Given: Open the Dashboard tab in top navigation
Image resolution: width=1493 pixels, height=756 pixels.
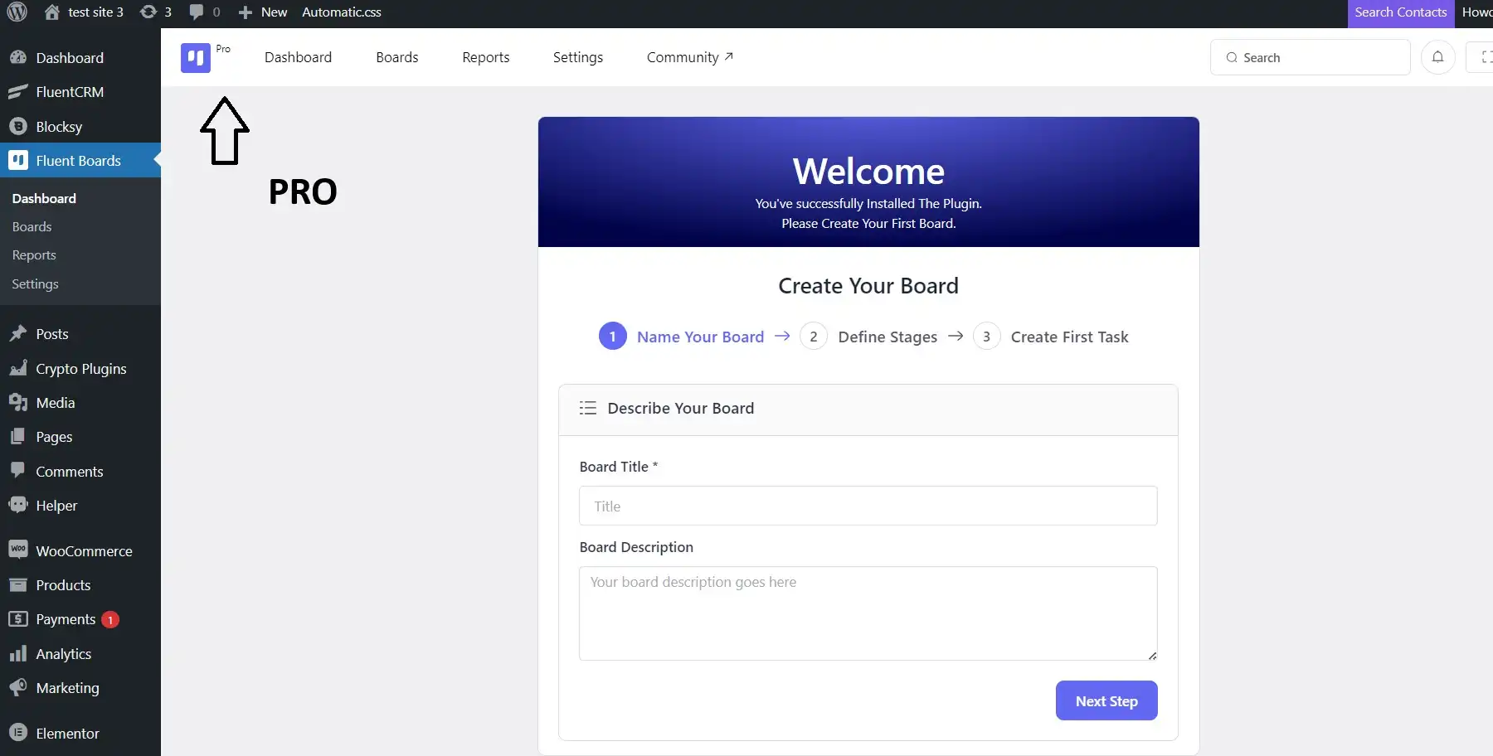Looking at the screenshot, I should click(x=298, y=57).
